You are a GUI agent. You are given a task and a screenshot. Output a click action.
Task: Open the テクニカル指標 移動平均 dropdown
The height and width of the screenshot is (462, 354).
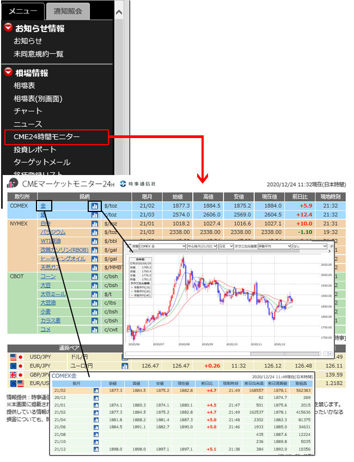tap(274, 246)
